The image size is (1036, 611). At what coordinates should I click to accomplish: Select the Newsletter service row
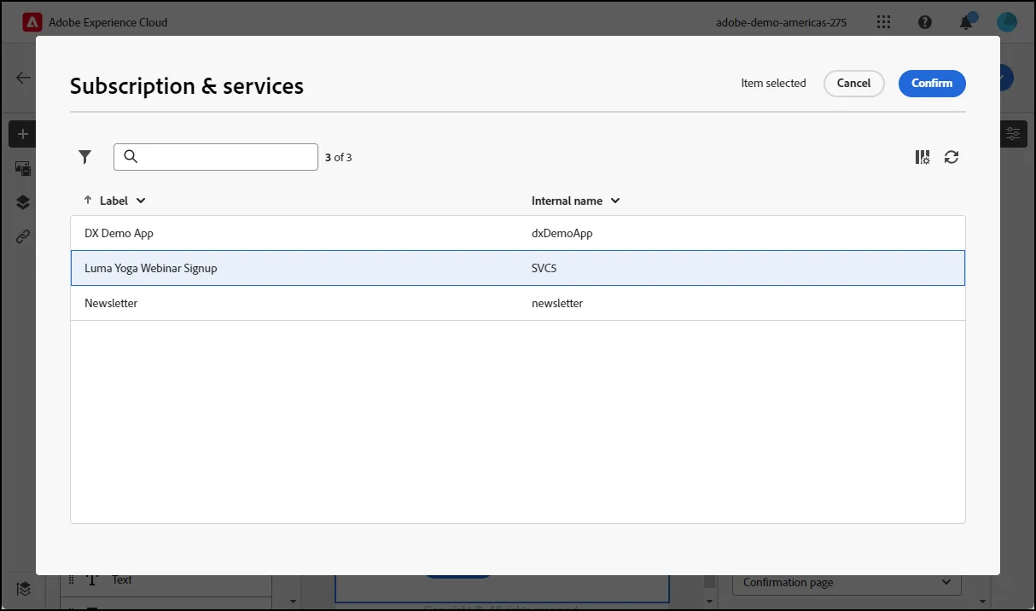518,303
